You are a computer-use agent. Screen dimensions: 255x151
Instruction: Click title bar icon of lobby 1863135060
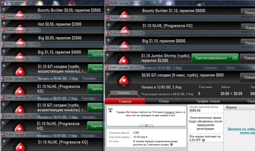coord(3,44)
